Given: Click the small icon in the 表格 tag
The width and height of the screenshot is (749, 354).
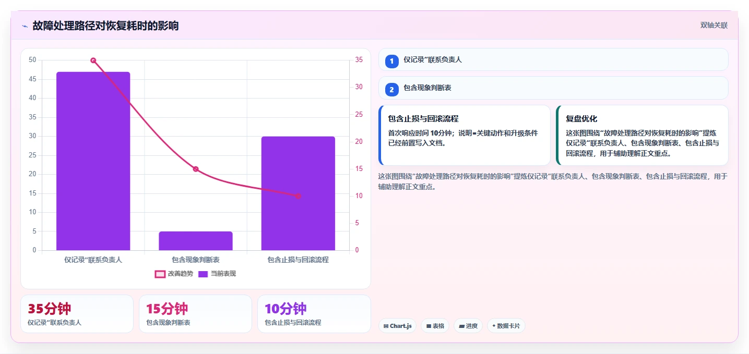Looking at the screenshot, I should pyautogui.click(x=429, y=326).
